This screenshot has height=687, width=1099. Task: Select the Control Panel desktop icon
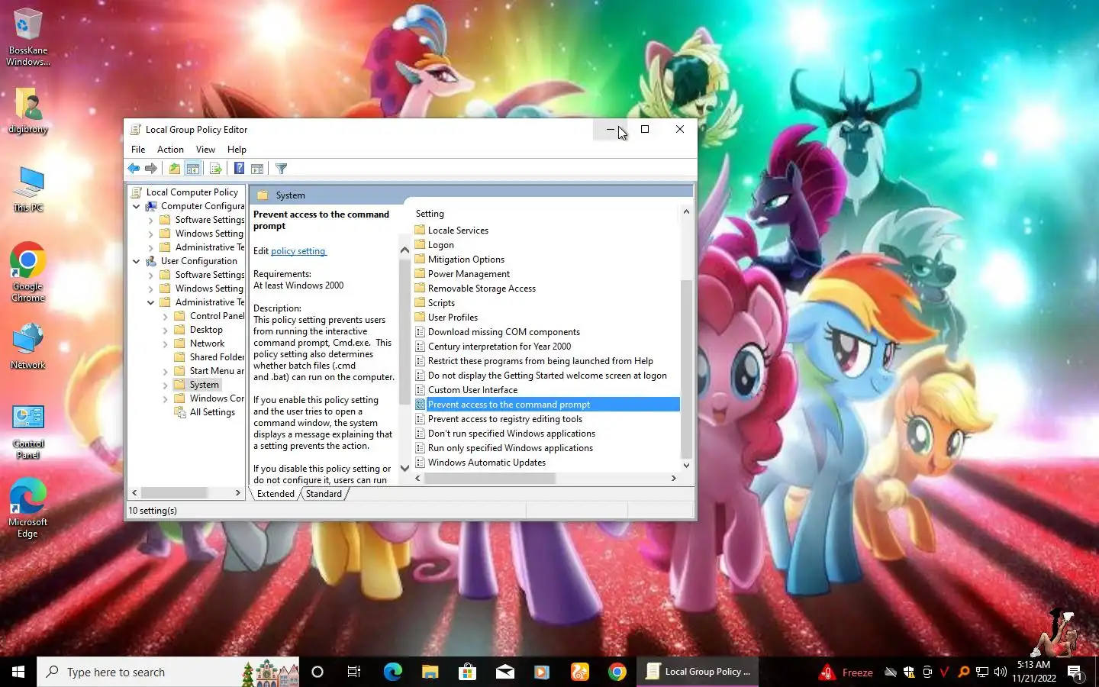27,431
